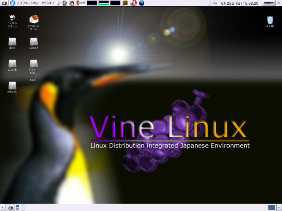Open the ここからスタート desktop icon

[x=12, y=21]
